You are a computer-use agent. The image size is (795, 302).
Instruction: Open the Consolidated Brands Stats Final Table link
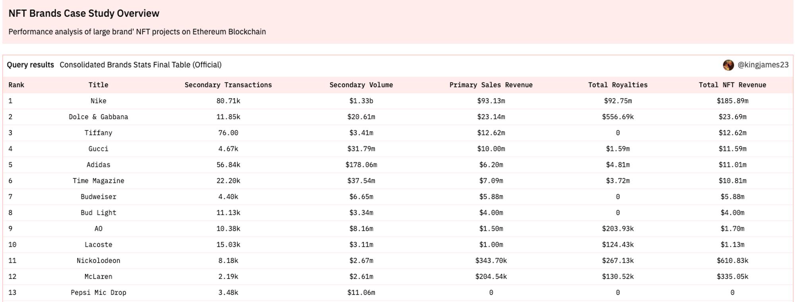(x=140, y=65)
